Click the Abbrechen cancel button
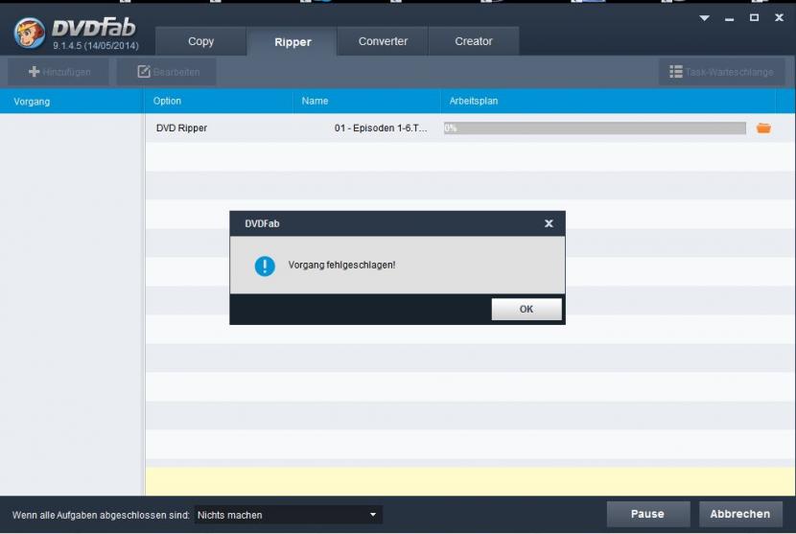This screenshot has width=796, height=534. 740,514
